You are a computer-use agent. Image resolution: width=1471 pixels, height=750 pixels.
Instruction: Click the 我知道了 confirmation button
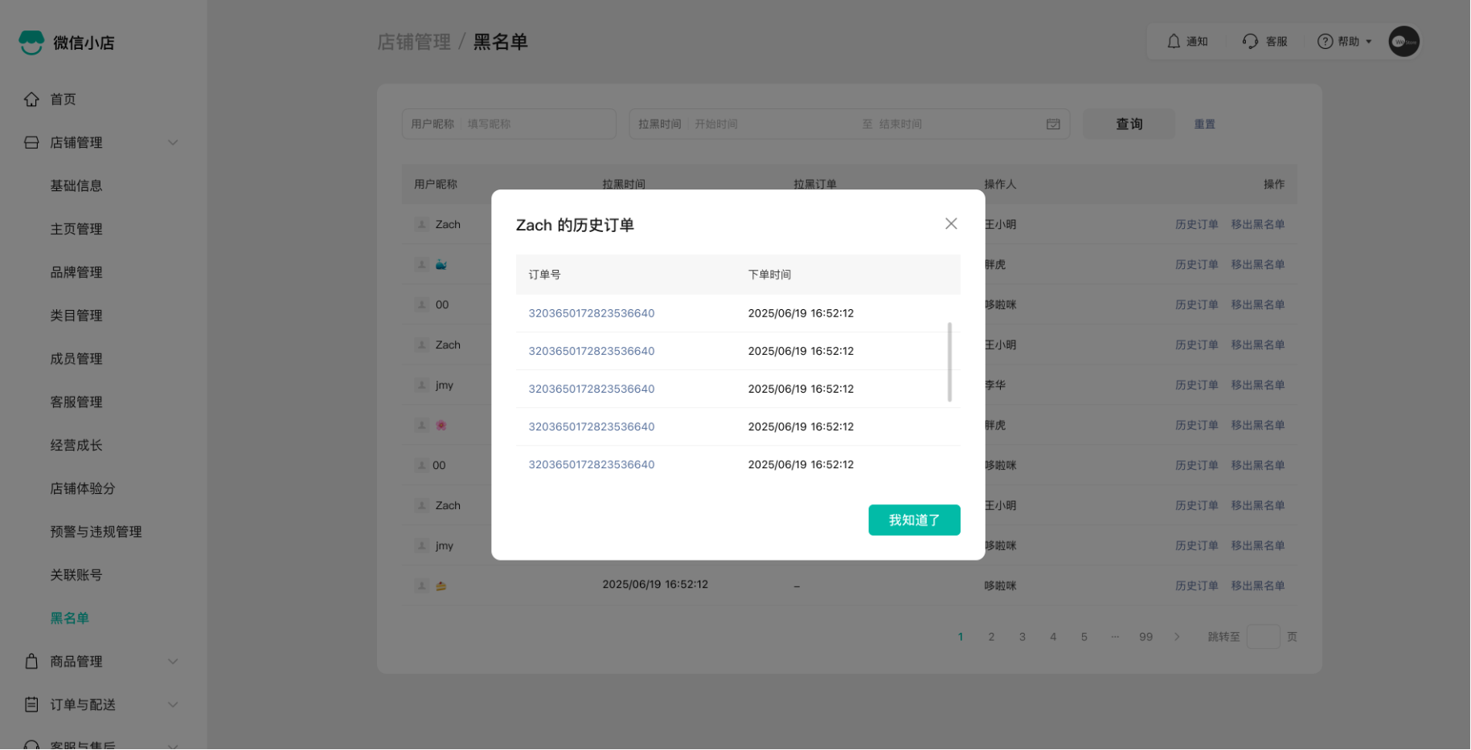tap(914, 520)
